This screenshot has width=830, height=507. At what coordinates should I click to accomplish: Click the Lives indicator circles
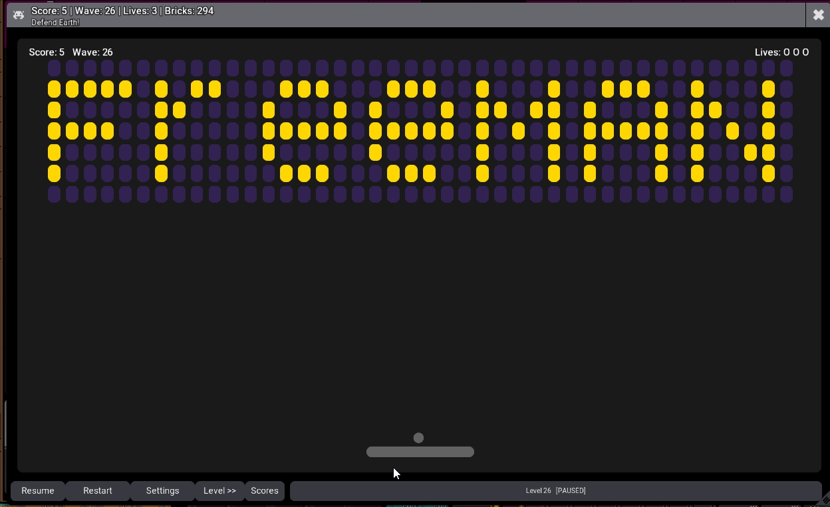tap(796, 52)
